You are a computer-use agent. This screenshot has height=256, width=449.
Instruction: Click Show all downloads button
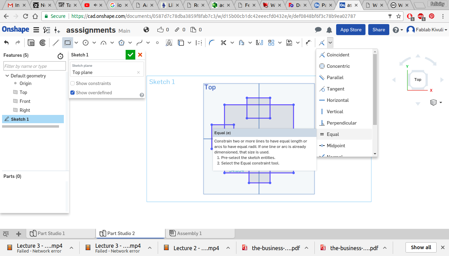[421, 247]
